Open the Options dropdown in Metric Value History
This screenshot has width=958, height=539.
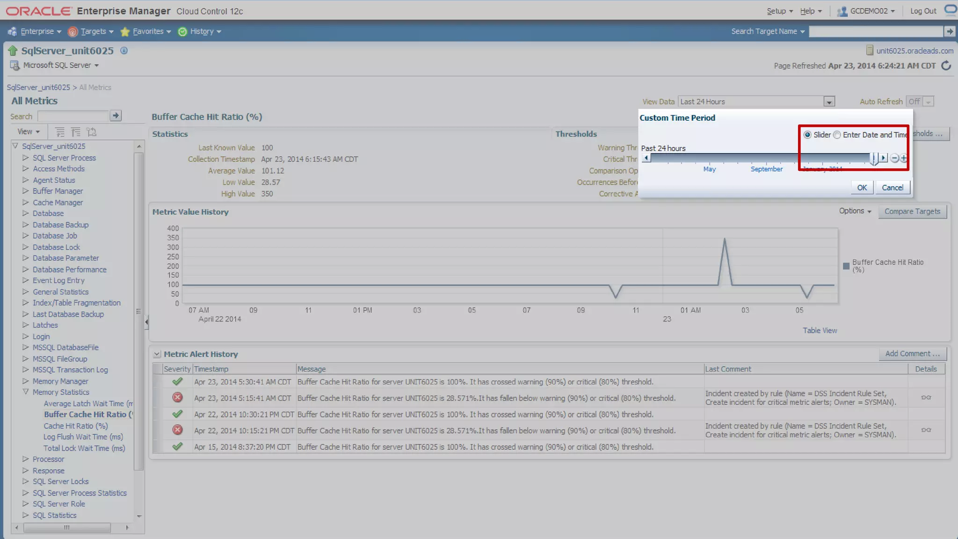coord(855,211)
